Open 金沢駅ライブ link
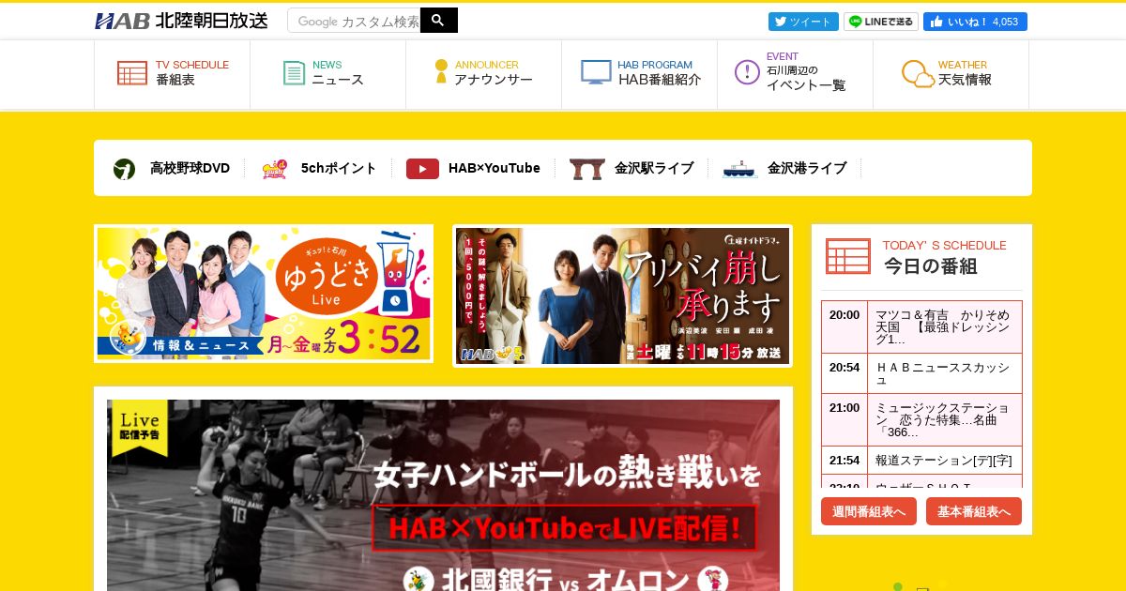Viewport: 1126px width, 591px height. [x=654, y=169]
